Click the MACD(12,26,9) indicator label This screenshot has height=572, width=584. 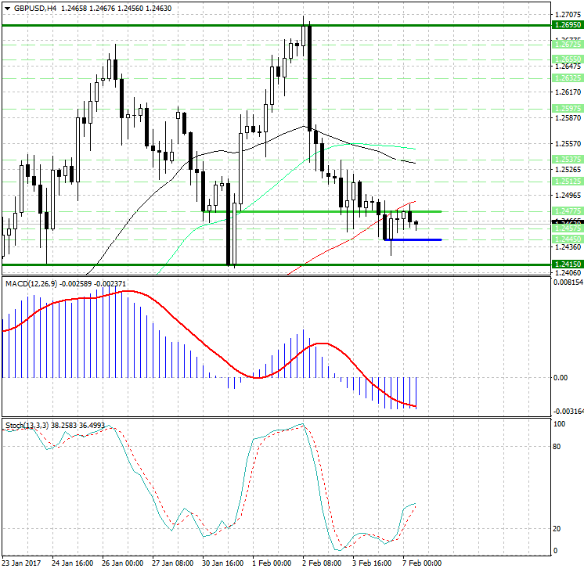point(31,284)
